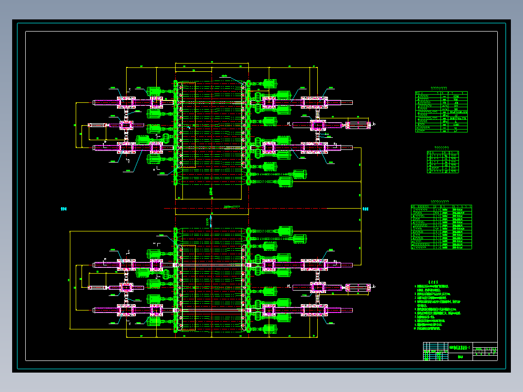Image resolution: width=523 pixels, height=392 pixels.
Task: Click the drawing name cell in title block
Action: coord(460,348)
